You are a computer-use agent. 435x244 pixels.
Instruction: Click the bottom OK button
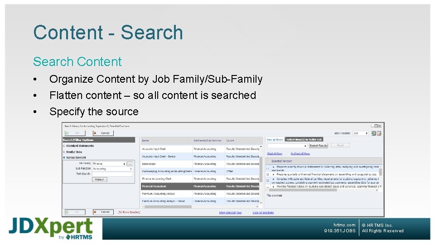tap(75, 212)
